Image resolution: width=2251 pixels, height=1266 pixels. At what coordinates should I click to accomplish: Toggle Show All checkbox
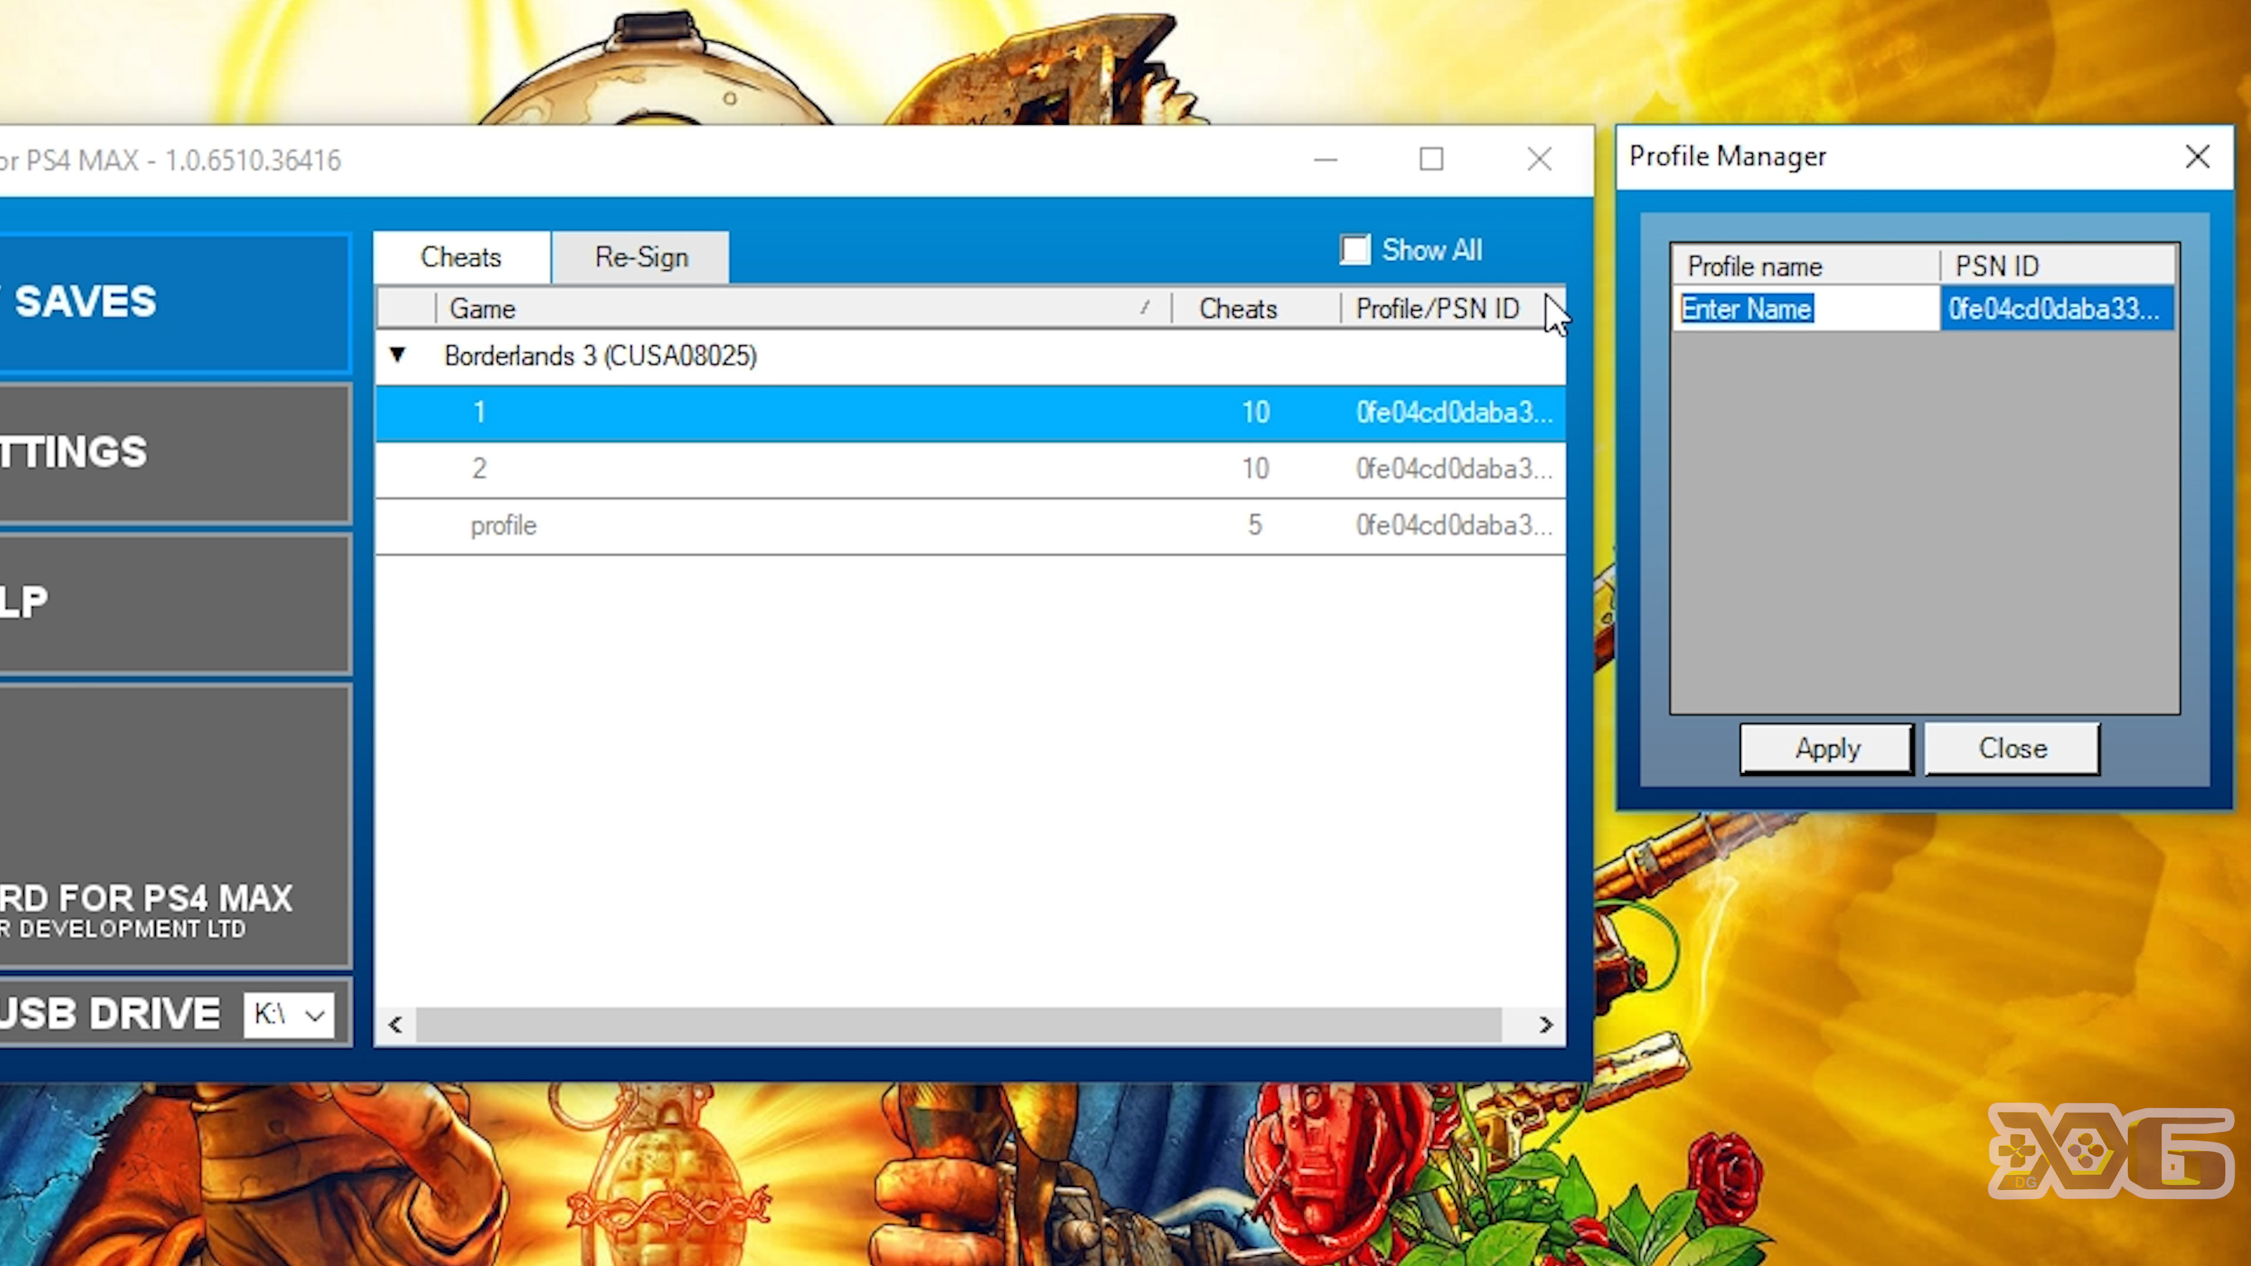[x=1353, y=249]
